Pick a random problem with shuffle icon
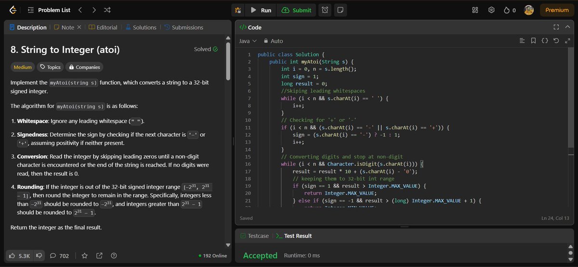Screen dimensions: 578x267 point(107,10)
